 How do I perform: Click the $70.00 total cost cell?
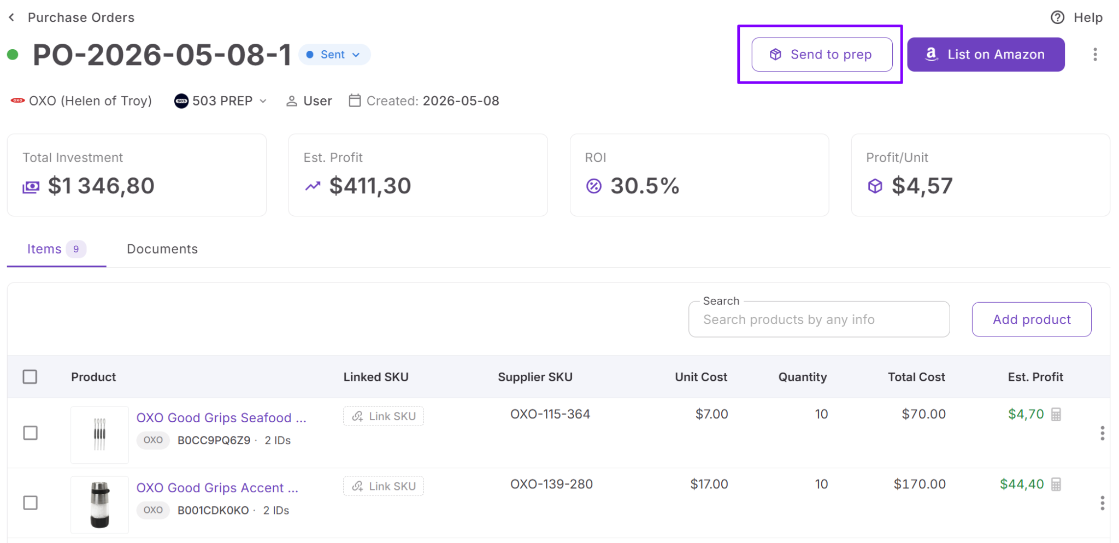(x=923, y=414)
